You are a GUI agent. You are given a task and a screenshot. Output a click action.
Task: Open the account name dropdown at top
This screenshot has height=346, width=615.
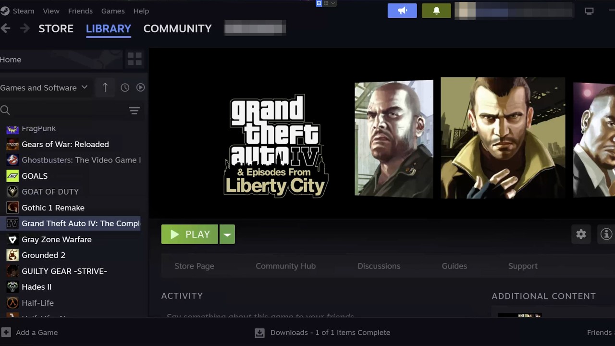(514, 11)
